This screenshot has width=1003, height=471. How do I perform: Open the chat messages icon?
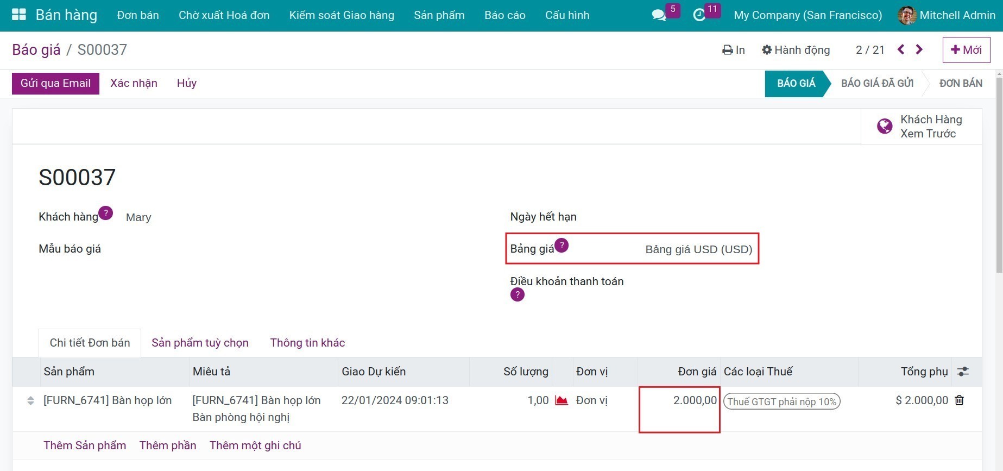(x=659, y=15)
